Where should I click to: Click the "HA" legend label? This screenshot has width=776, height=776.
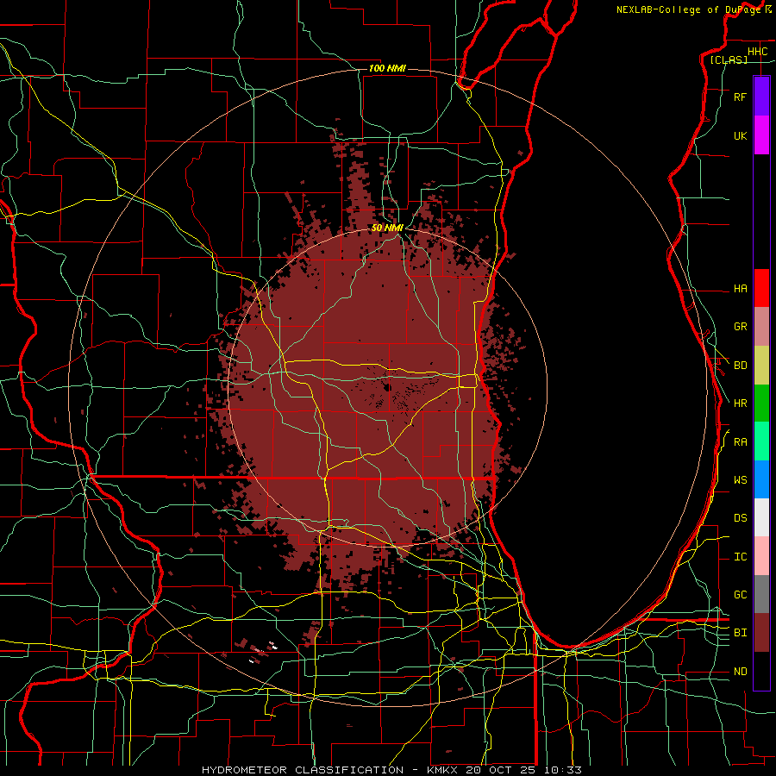pyautogui.click(x=741, y=289)
